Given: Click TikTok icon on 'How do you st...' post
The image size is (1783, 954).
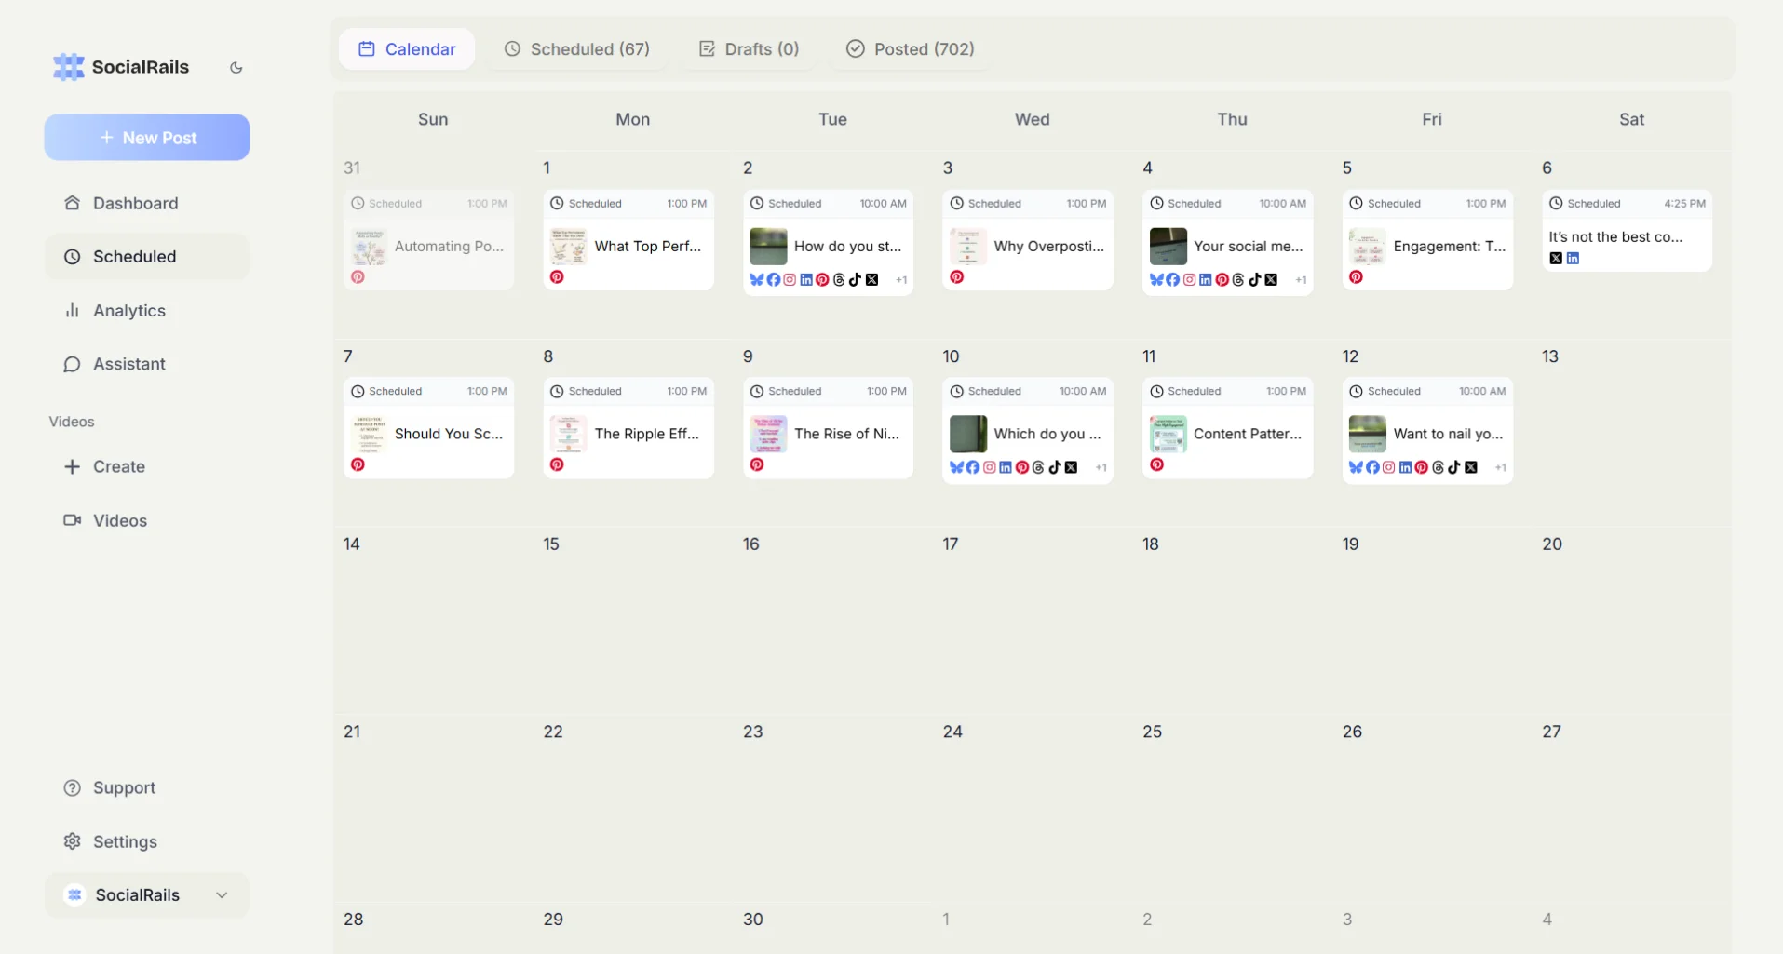Looking at the screenshot, I should tap(855, 280).
